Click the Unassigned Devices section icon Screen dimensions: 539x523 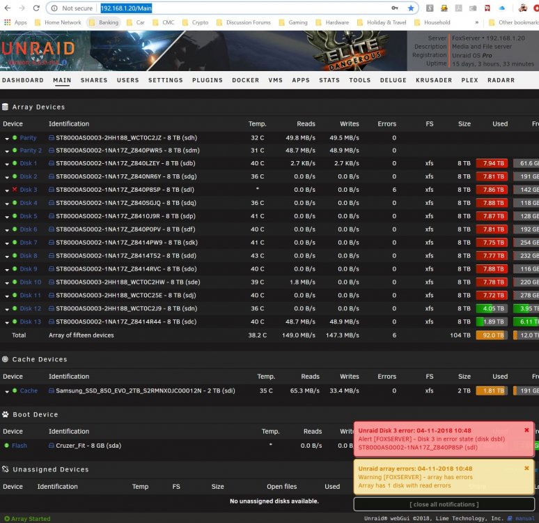[5, 469]
